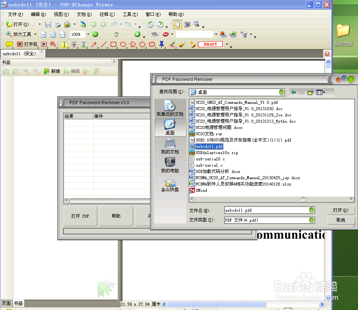Screen dimensions: 358x310
Task: Click Open PDF in Password Remover v3.0
Action: coord(80,216)
